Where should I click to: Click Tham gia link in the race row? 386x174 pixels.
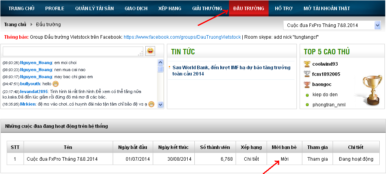coord(318,159)
